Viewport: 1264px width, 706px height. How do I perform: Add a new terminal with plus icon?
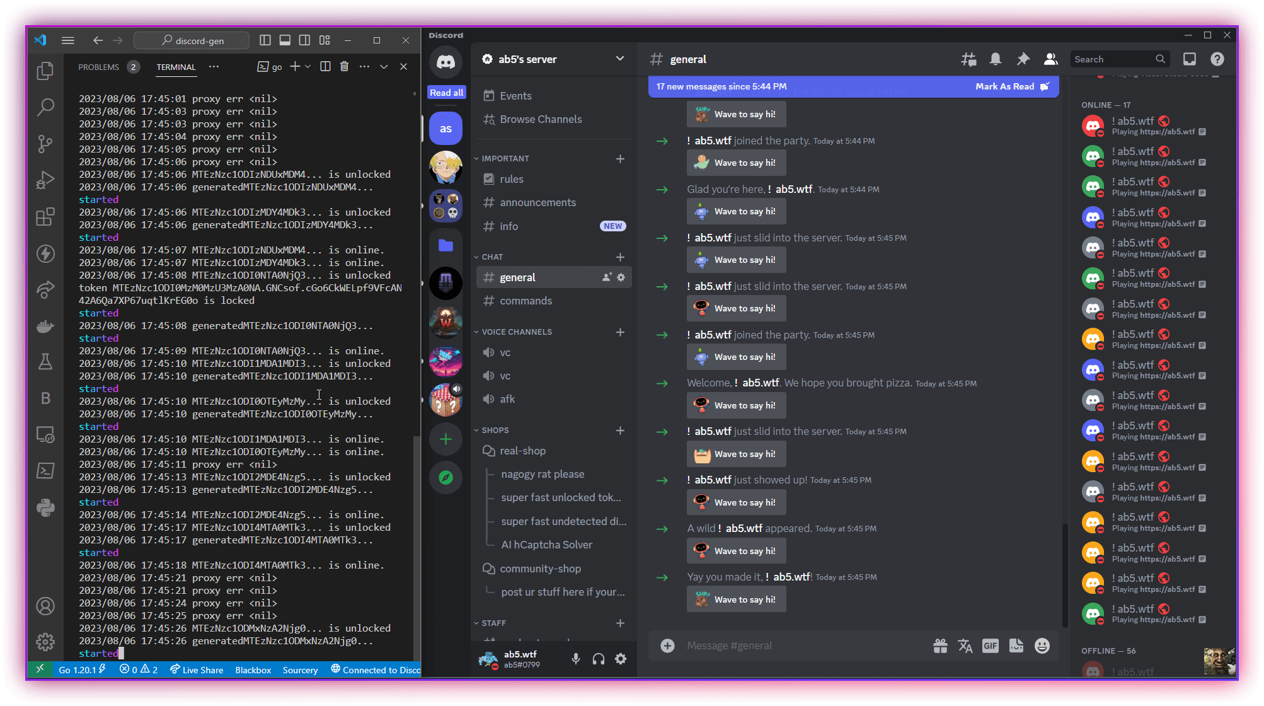pos(294,66)
